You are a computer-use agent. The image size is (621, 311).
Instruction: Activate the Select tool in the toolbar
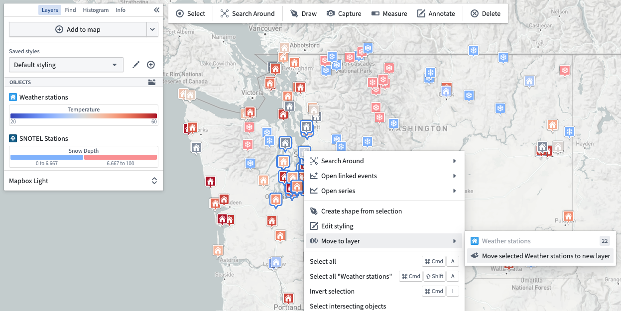click(x=191, y=13)
